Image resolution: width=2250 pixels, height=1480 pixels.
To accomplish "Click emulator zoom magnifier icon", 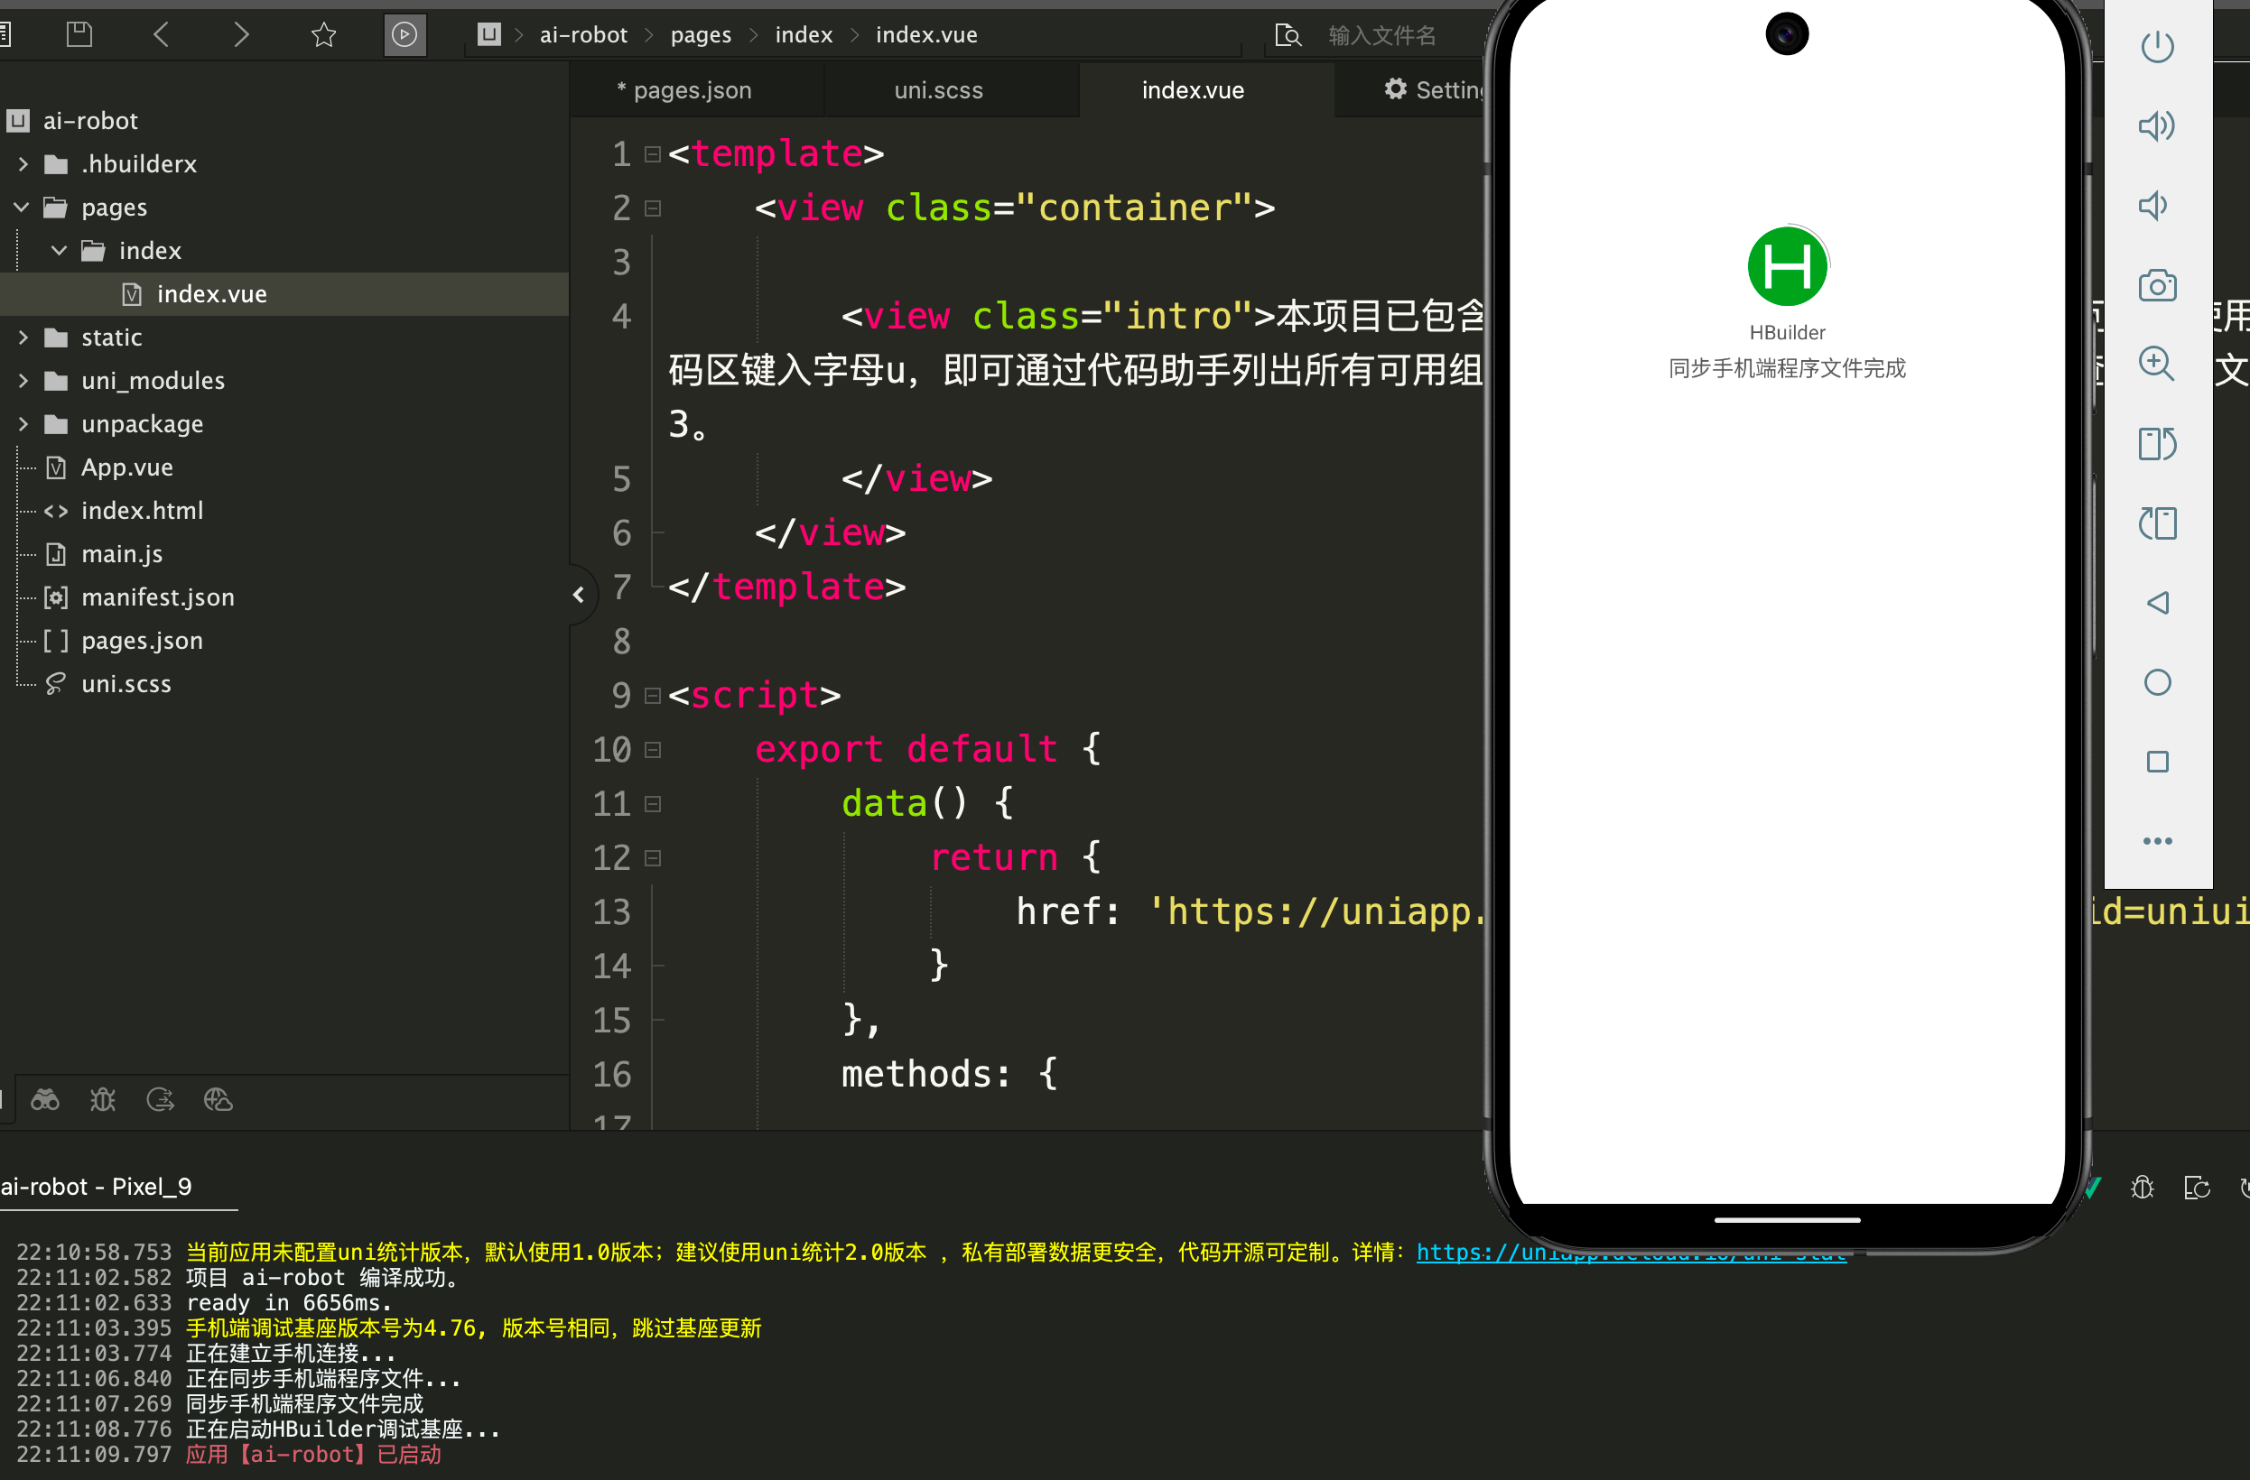I will (x=2156, y=364).
